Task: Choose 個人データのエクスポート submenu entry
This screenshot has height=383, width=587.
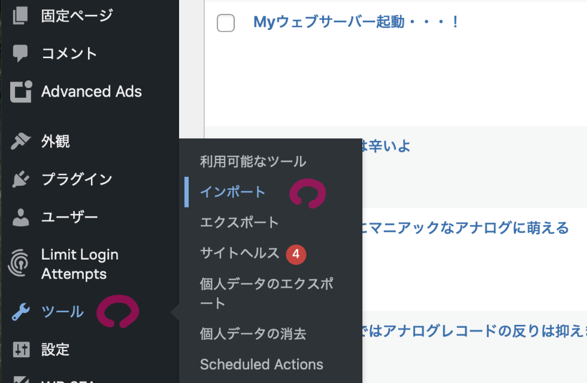Action: point(267,293)
